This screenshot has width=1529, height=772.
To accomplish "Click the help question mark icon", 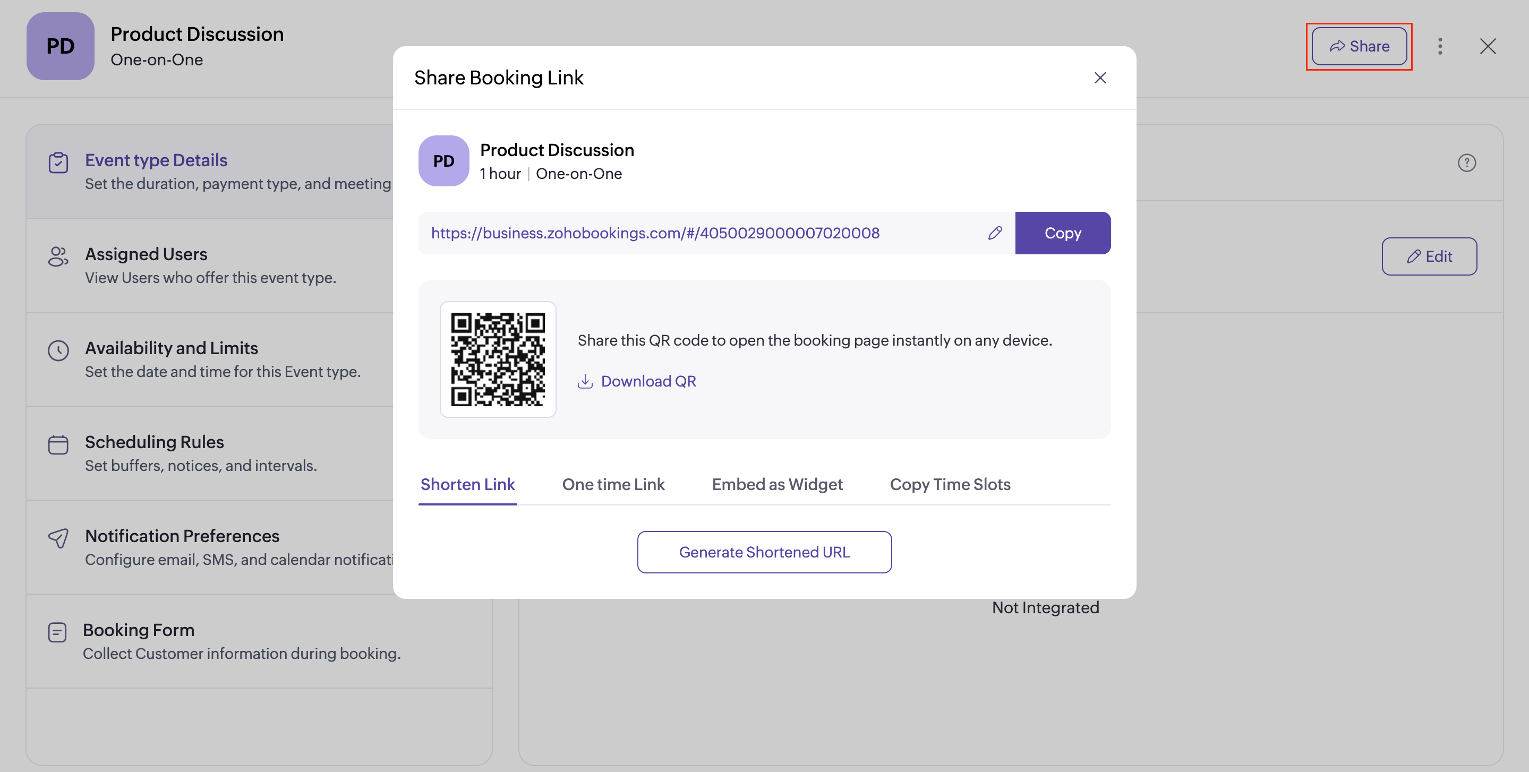I will tap(1466, 162).
